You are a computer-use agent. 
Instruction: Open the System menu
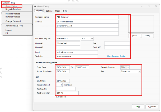[x=6, y=3]
